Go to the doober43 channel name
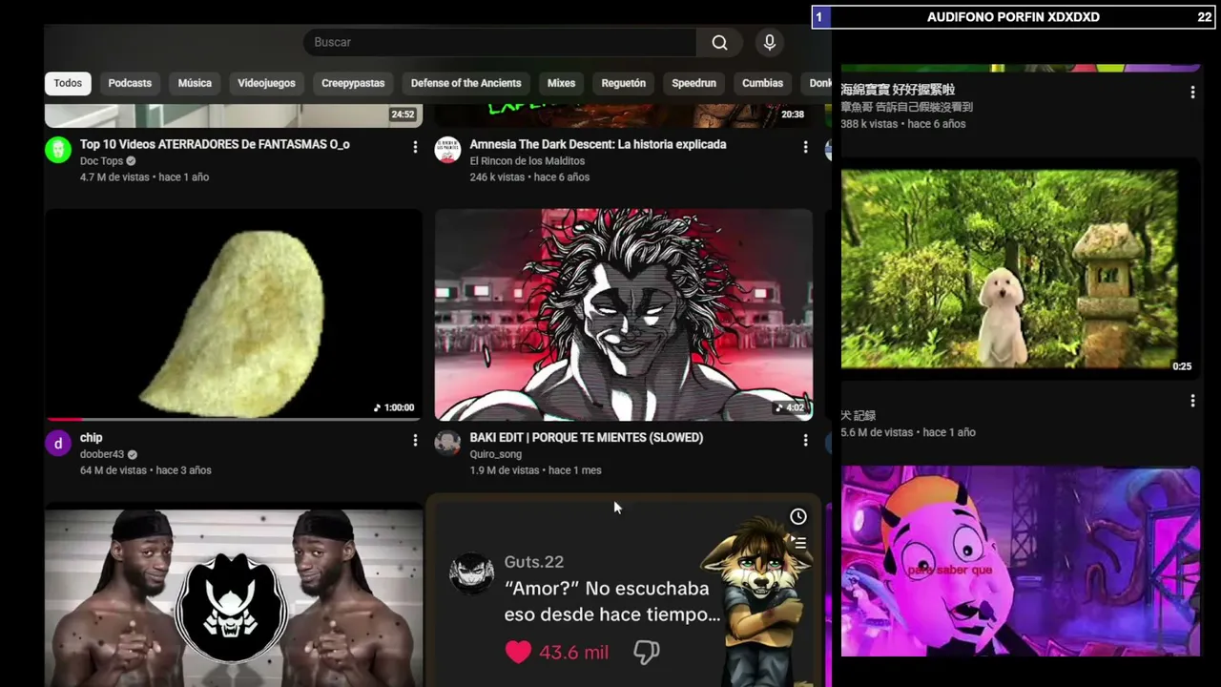 102,454
